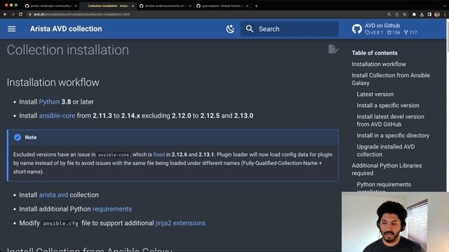Open the browser extensions puzzle icon
The image size is (449, 252).
(414, 14)
